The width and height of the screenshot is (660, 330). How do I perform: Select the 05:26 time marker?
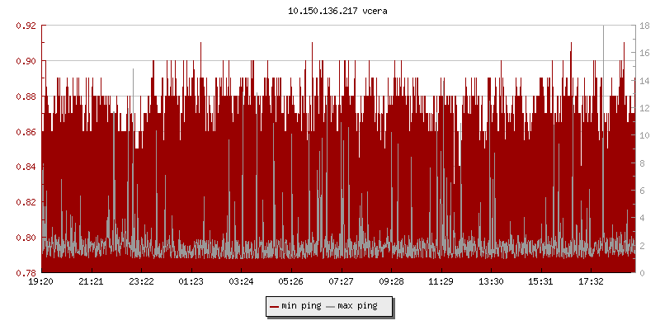pyautogui.click(x=291, y=282)
